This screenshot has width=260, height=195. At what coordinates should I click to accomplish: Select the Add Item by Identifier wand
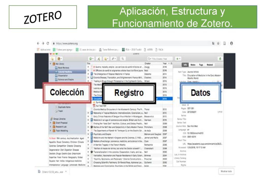coord(99,59)
